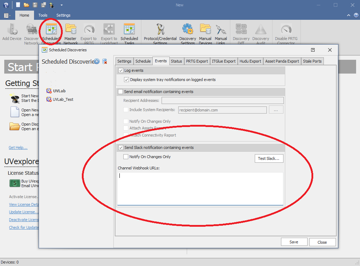This screenshot has width=360, height=266.
Task: Click the Save floppy icon in title bar
Action: pyautogui.click(x=35, y=5)
